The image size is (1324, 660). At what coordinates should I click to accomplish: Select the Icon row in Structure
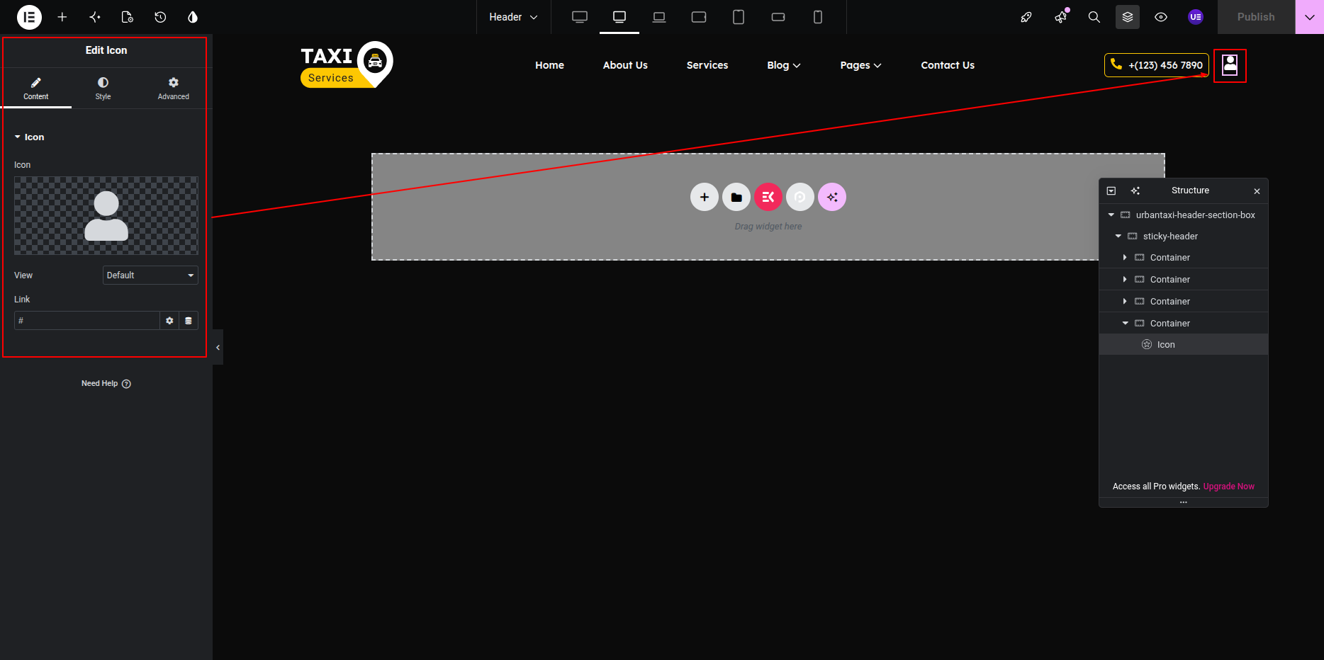(1184, 345)
